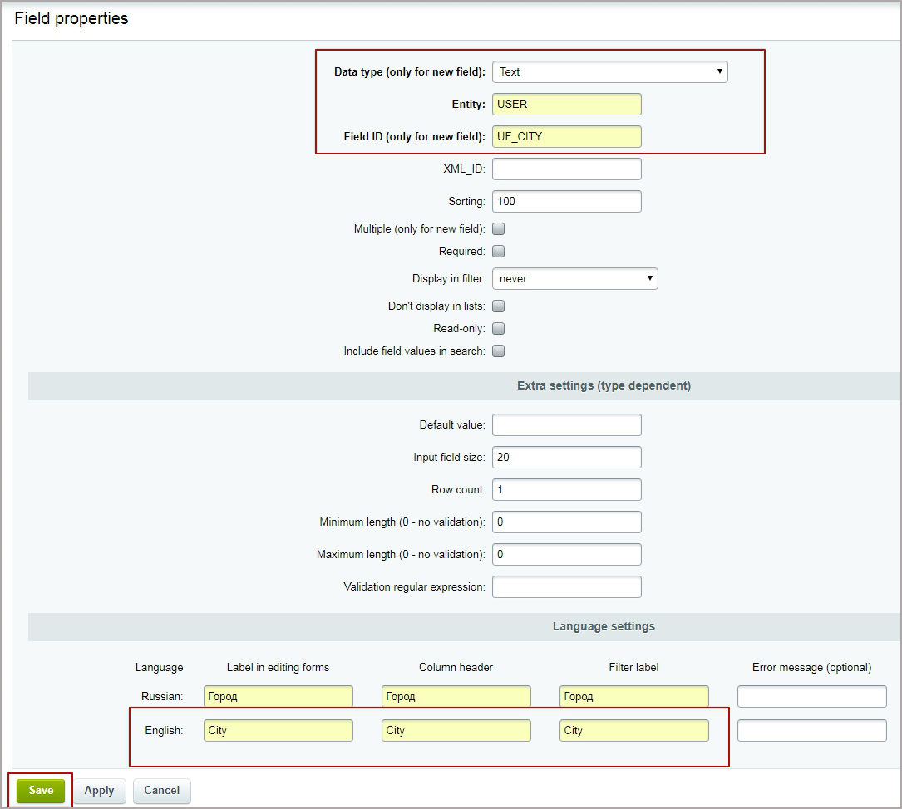The height and width of the screenshot is (809, 902).
Task: Click English Error message field
Action: 811,730
